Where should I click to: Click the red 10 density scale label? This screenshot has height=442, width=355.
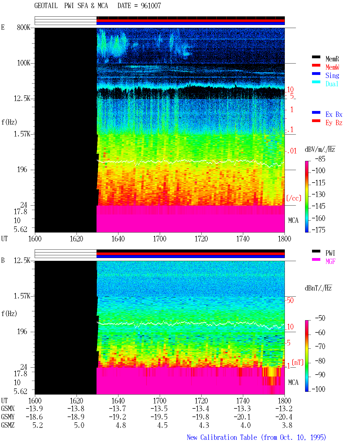click(290, 89)
